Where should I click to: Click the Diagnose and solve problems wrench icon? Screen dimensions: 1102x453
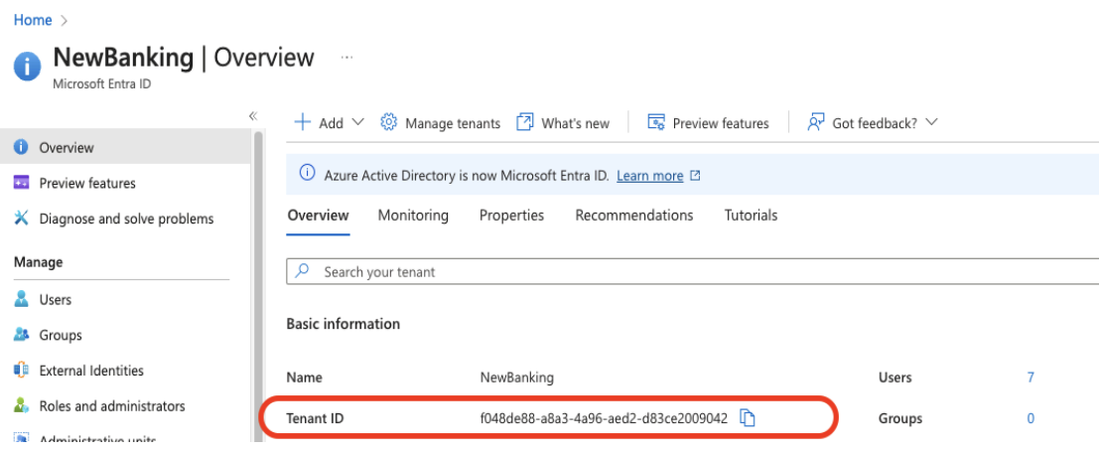click(21, 219)
